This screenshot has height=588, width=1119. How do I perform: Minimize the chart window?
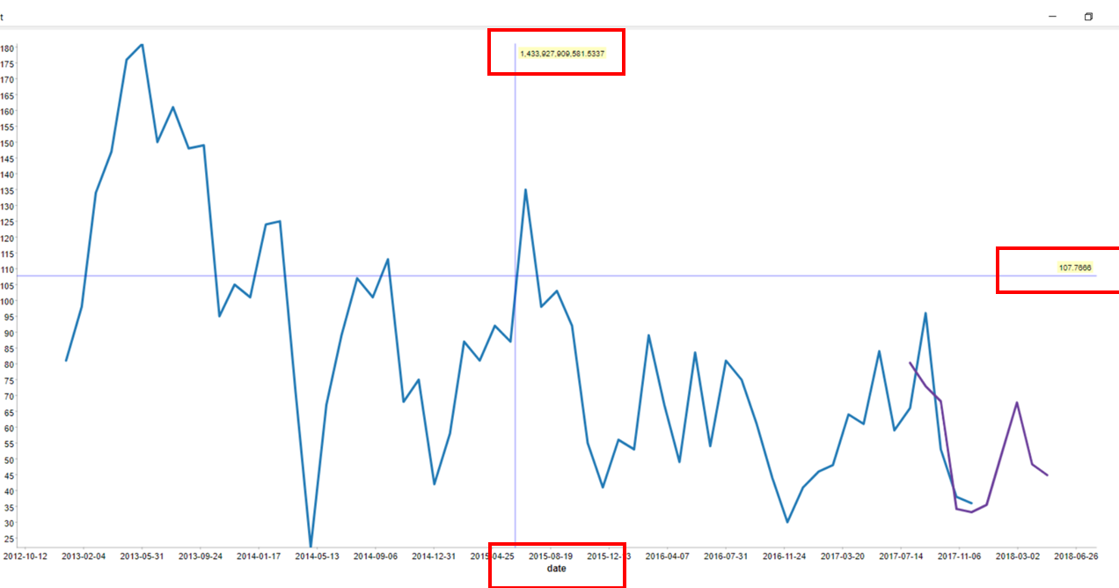point(1052,17)
